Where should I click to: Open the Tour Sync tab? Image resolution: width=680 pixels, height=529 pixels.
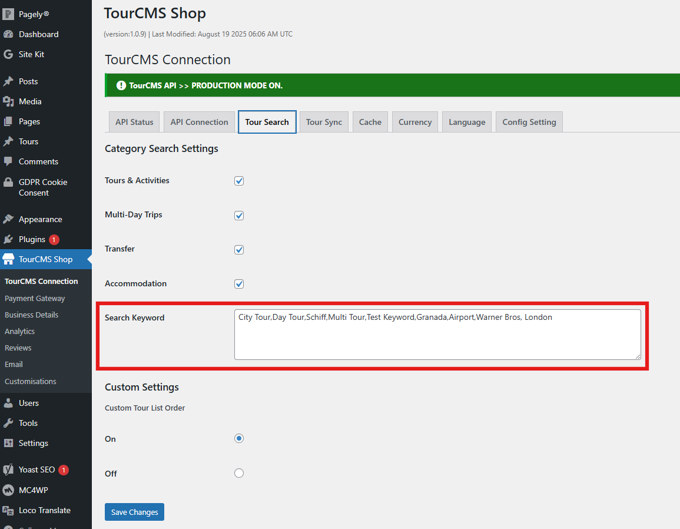[324, 122]
